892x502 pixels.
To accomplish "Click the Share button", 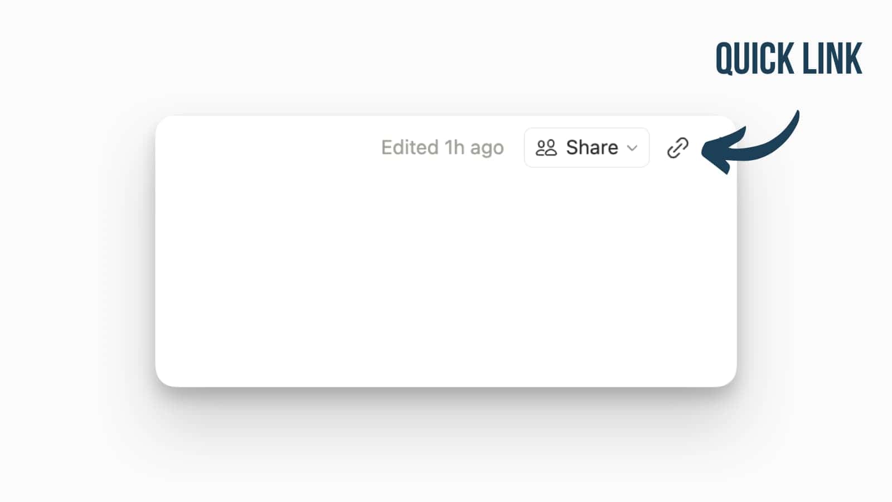I will (x=586, y=147).
